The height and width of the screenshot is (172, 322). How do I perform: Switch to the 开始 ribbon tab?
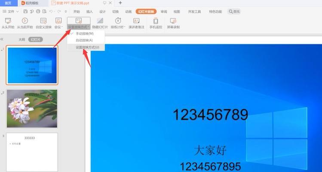click(x=77, y=12)
